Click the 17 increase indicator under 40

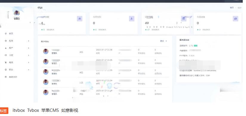[148, 30]
